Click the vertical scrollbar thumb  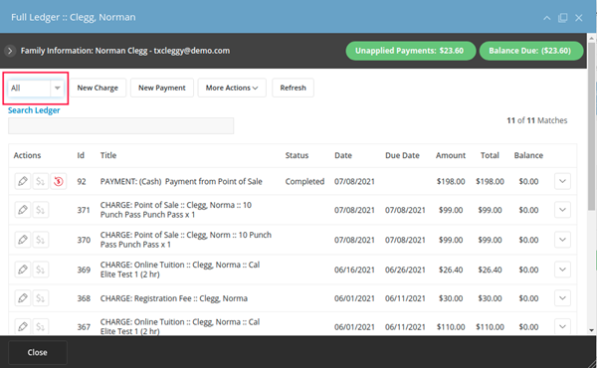point(591,125)
